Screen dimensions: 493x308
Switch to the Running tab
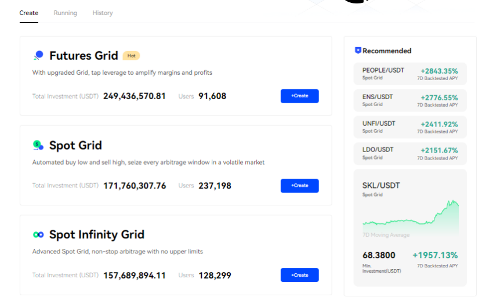[x=65, y=13]
